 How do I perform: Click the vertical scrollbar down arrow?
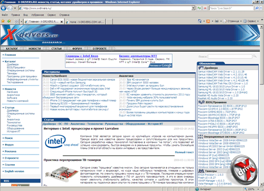[262, 184]
